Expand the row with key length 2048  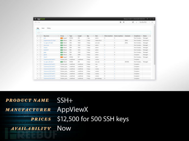38,55
